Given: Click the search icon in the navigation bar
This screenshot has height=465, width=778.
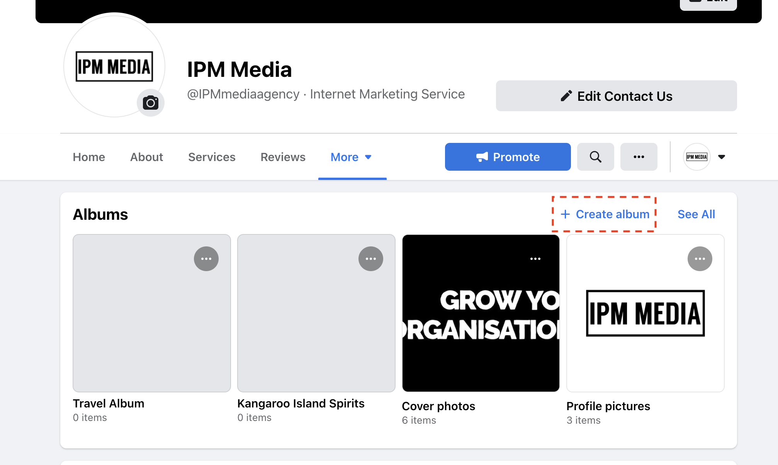Looking at the screenshot, I should tap(595, 157).
